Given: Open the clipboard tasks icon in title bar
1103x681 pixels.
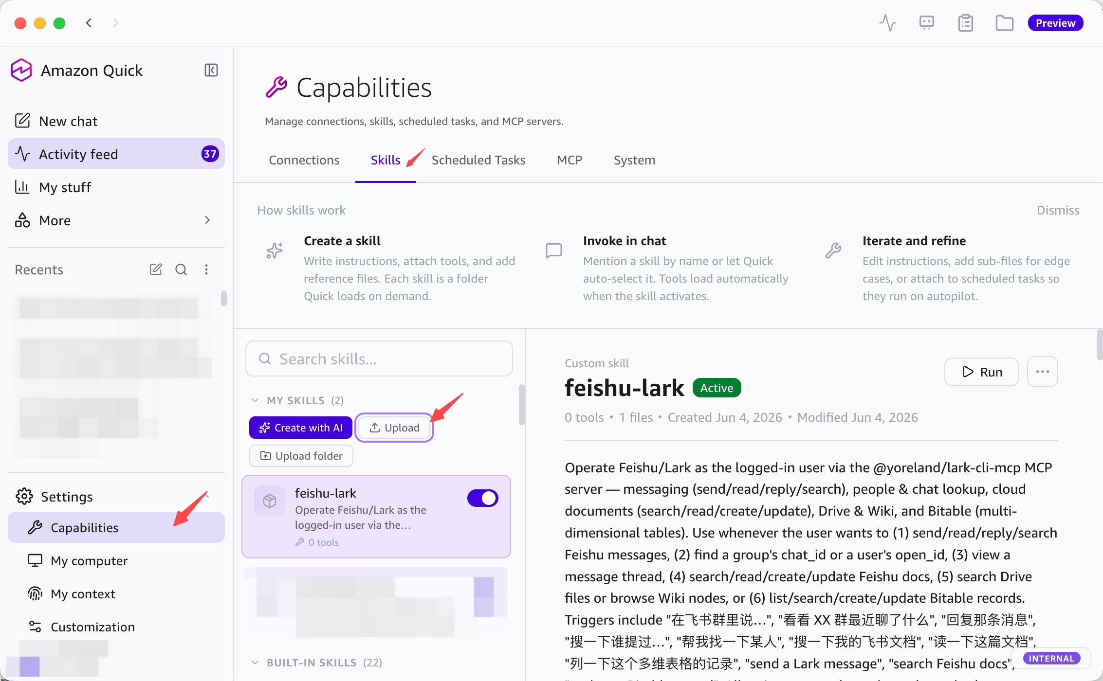Looking at the screenshot, I should point(965,23).
